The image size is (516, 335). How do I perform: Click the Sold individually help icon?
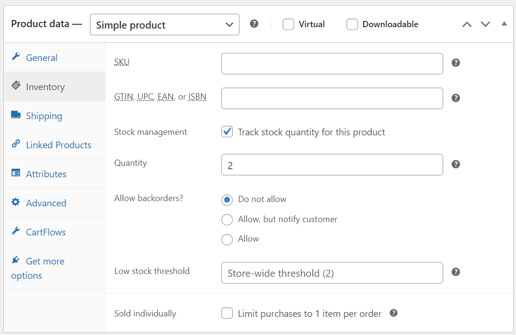pos(394,313)
